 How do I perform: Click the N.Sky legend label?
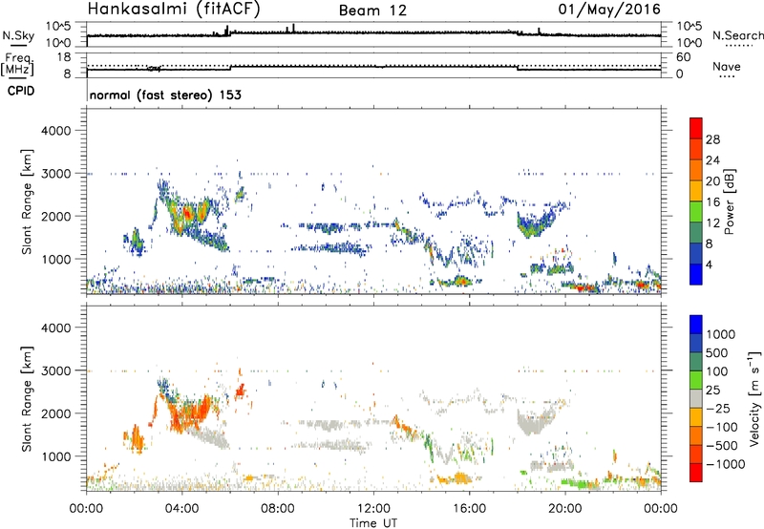pos(18,35)
